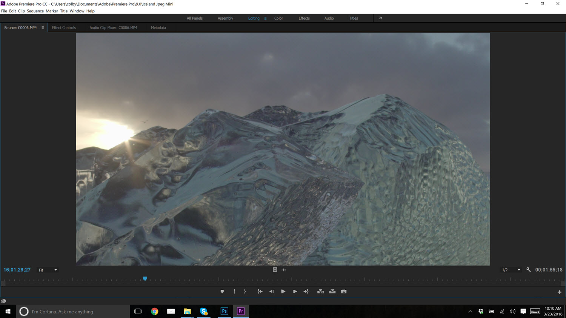Open the Clip menu
The height and width of the screenshot is (318, 566).
[x=21, y=11]
